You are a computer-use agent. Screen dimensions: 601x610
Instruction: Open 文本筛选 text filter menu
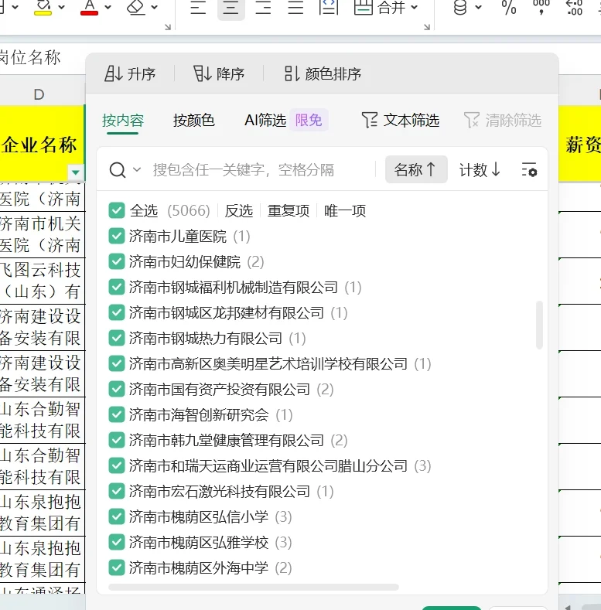click(x=401, y=120)
